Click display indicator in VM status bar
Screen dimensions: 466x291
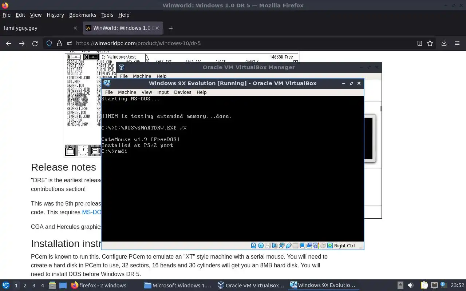[x=302, y=246]
